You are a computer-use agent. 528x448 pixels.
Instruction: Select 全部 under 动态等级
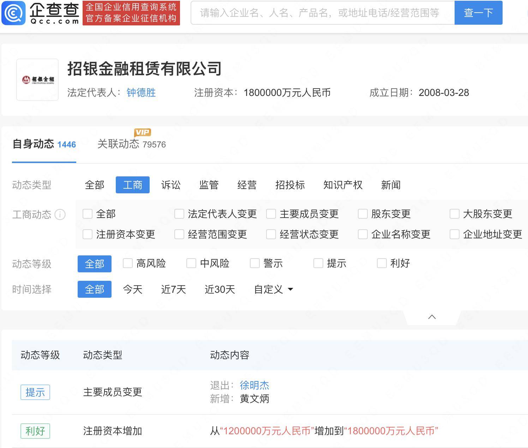pos(95,264)
